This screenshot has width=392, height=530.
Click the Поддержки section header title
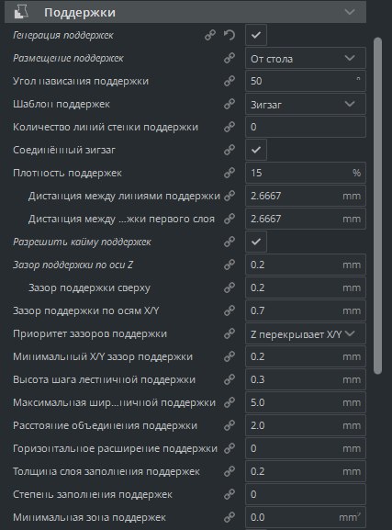[x=80, y=12]
